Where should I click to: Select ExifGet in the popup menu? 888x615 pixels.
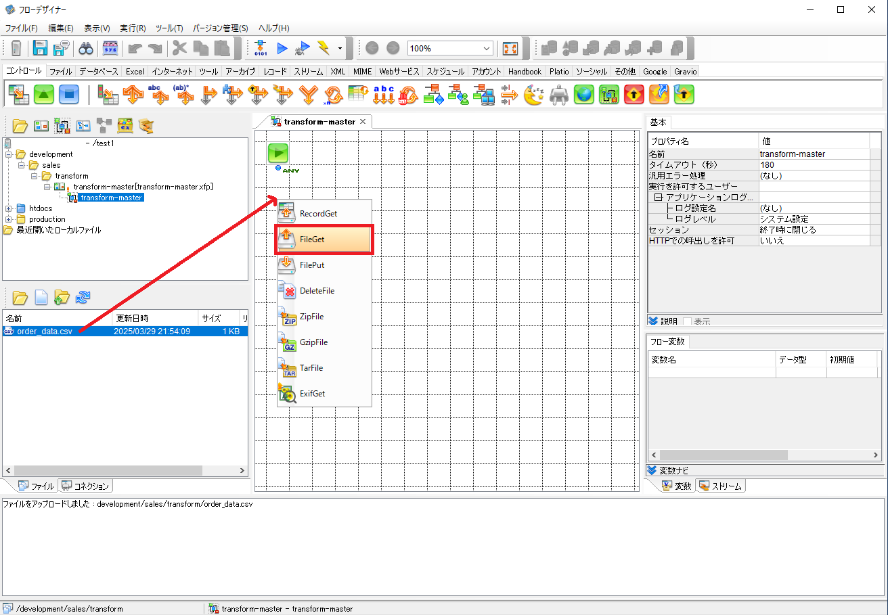pyautogui.click(x=324, y=394)
